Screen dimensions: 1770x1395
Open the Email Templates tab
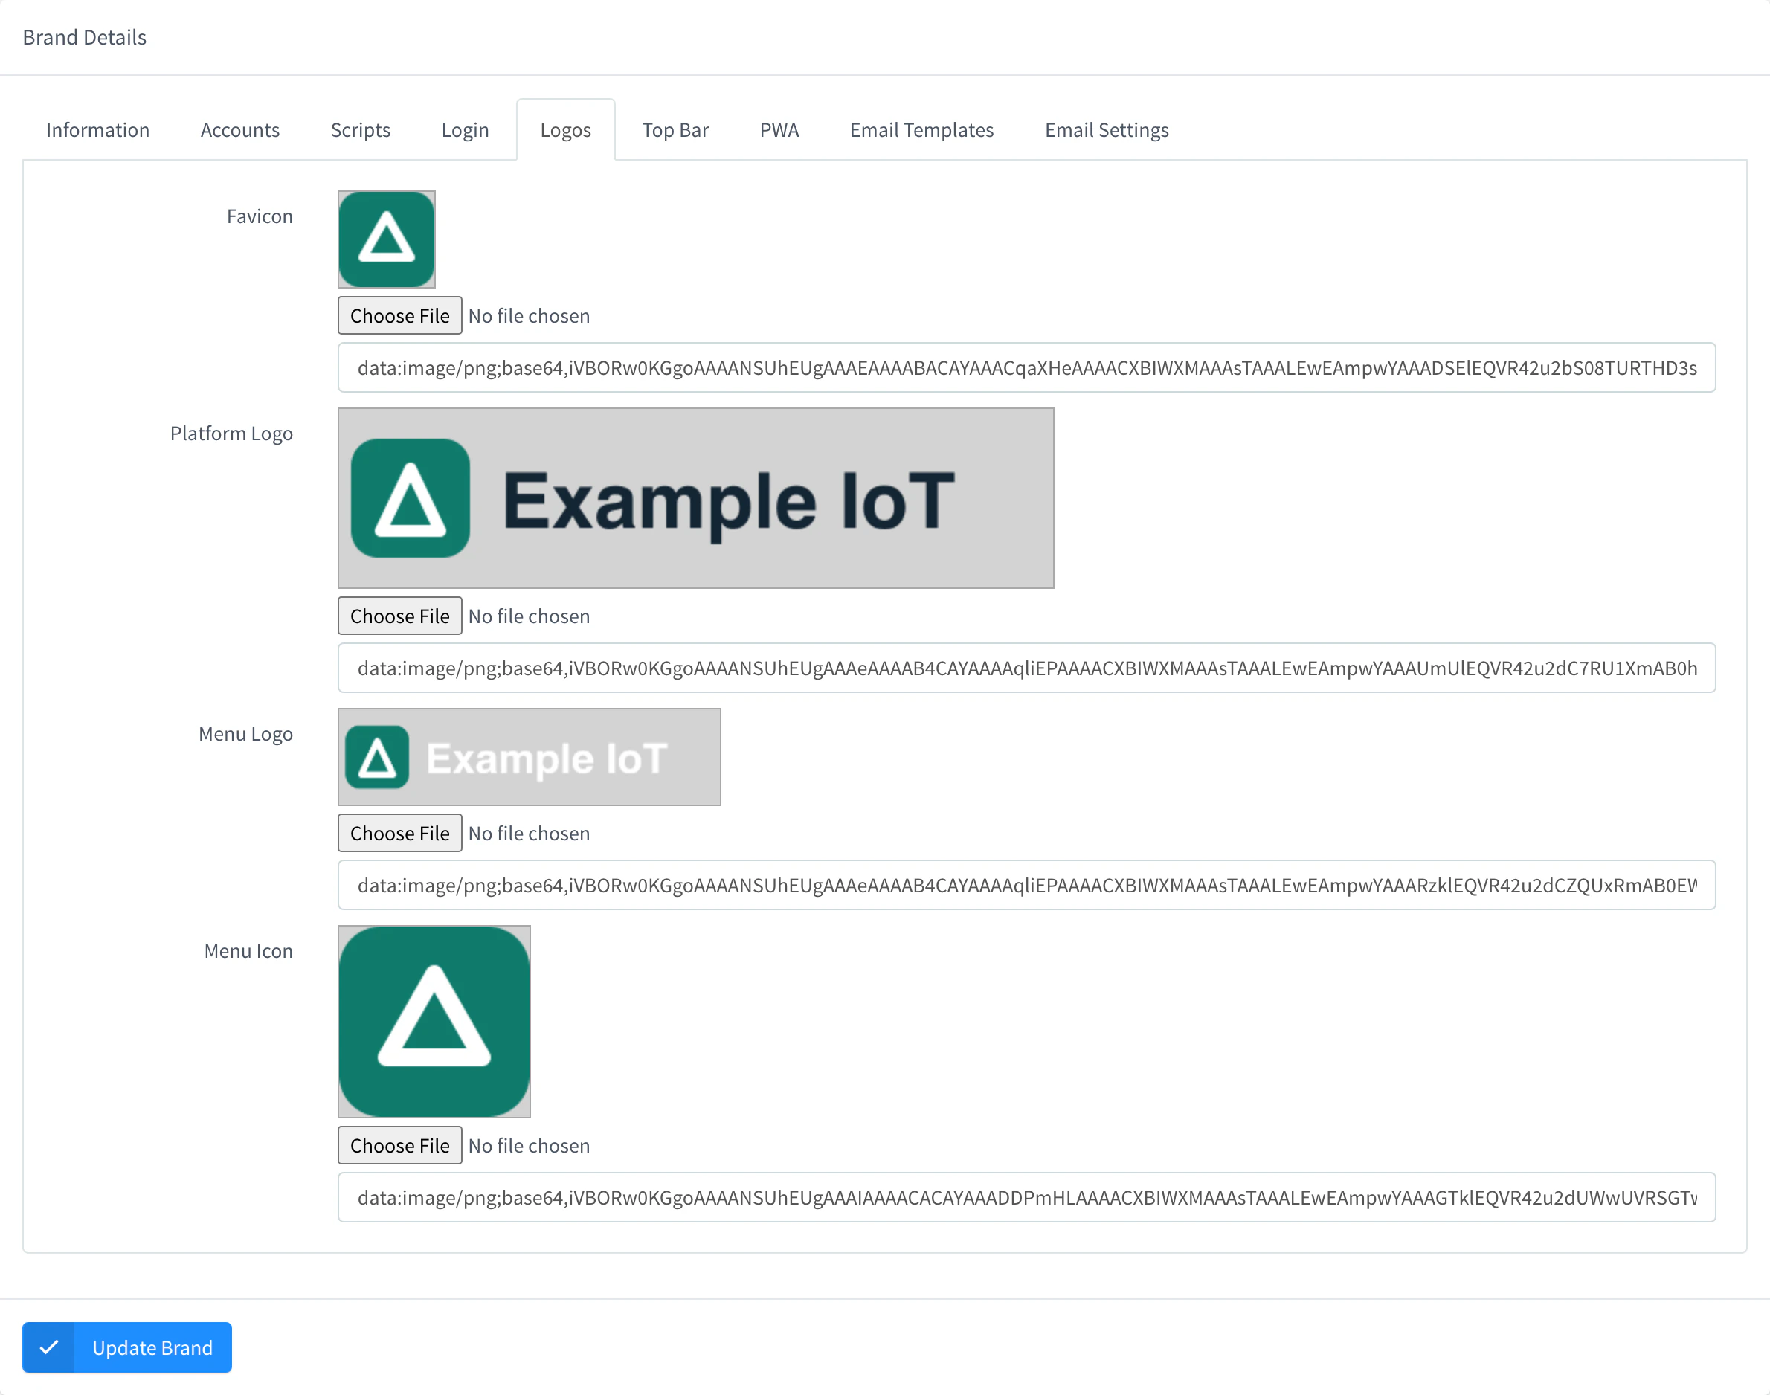click(x=921, y=130)
